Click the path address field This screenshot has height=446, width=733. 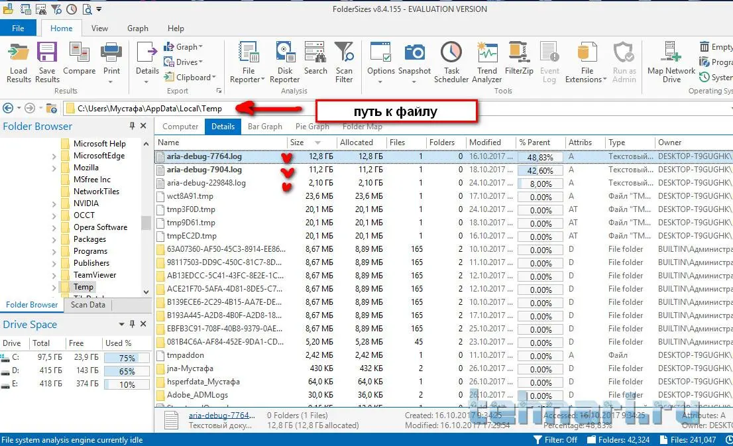pyautogui.click(x=398, y=109)
